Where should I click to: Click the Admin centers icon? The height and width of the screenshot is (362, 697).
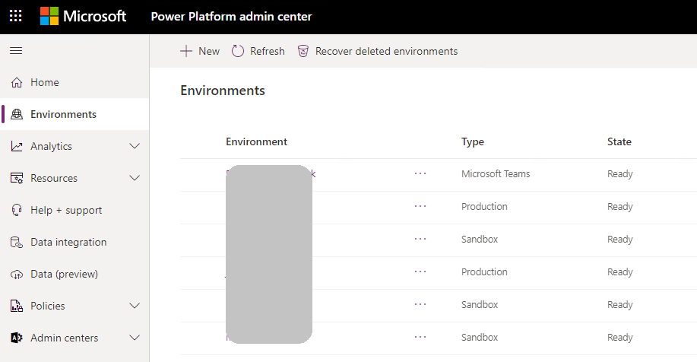coord(17,338)
